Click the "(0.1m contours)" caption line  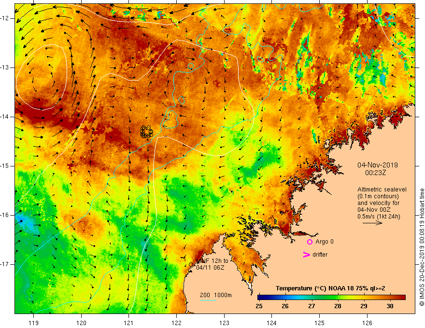(378, 196)
